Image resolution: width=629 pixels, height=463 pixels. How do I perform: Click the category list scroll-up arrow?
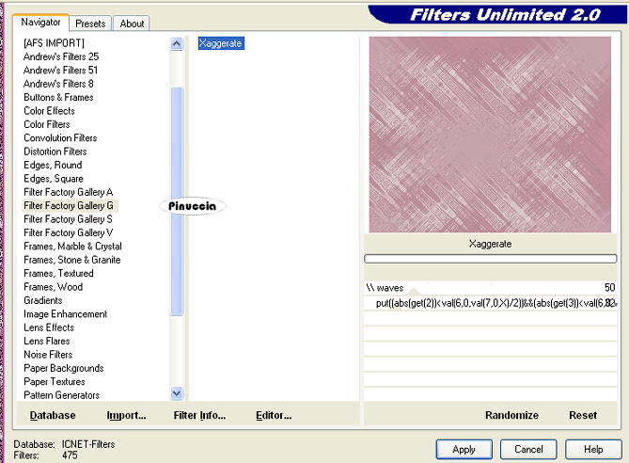[x=177, y=43]
